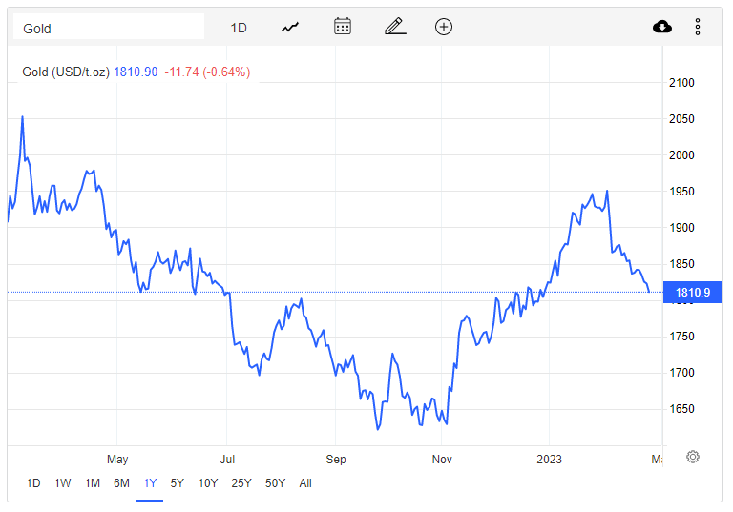The width and height of the screenshot is (733, 512).
Task: Add a comparison with the plus icon
Action: pyautogui.click(x=444, y=27)
